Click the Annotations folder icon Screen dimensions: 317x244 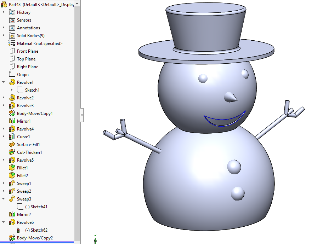point(12,28)
